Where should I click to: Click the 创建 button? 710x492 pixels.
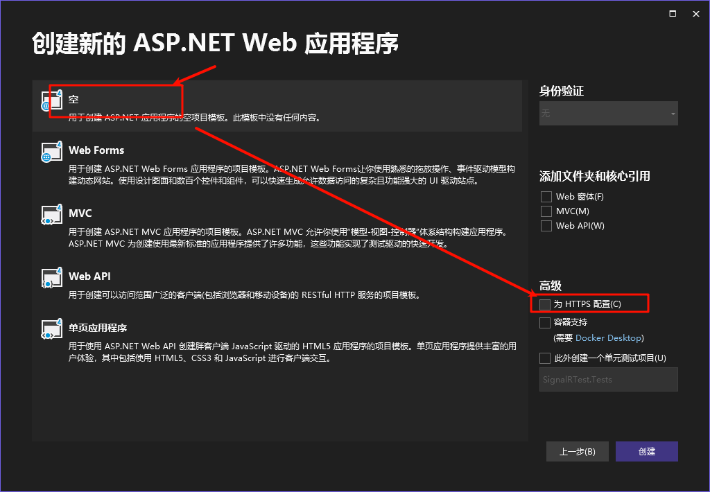pyautogui.click(x=647, y=451)
